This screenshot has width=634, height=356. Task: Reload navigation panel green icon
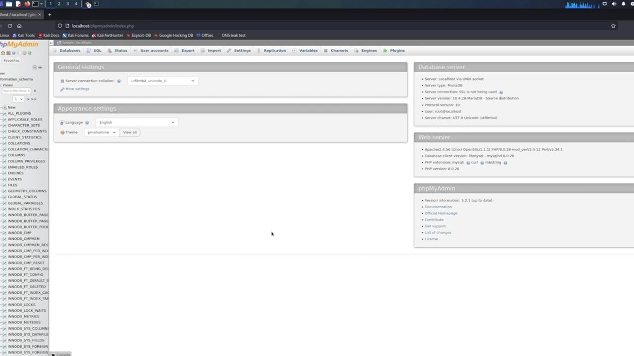pos(30,53)
